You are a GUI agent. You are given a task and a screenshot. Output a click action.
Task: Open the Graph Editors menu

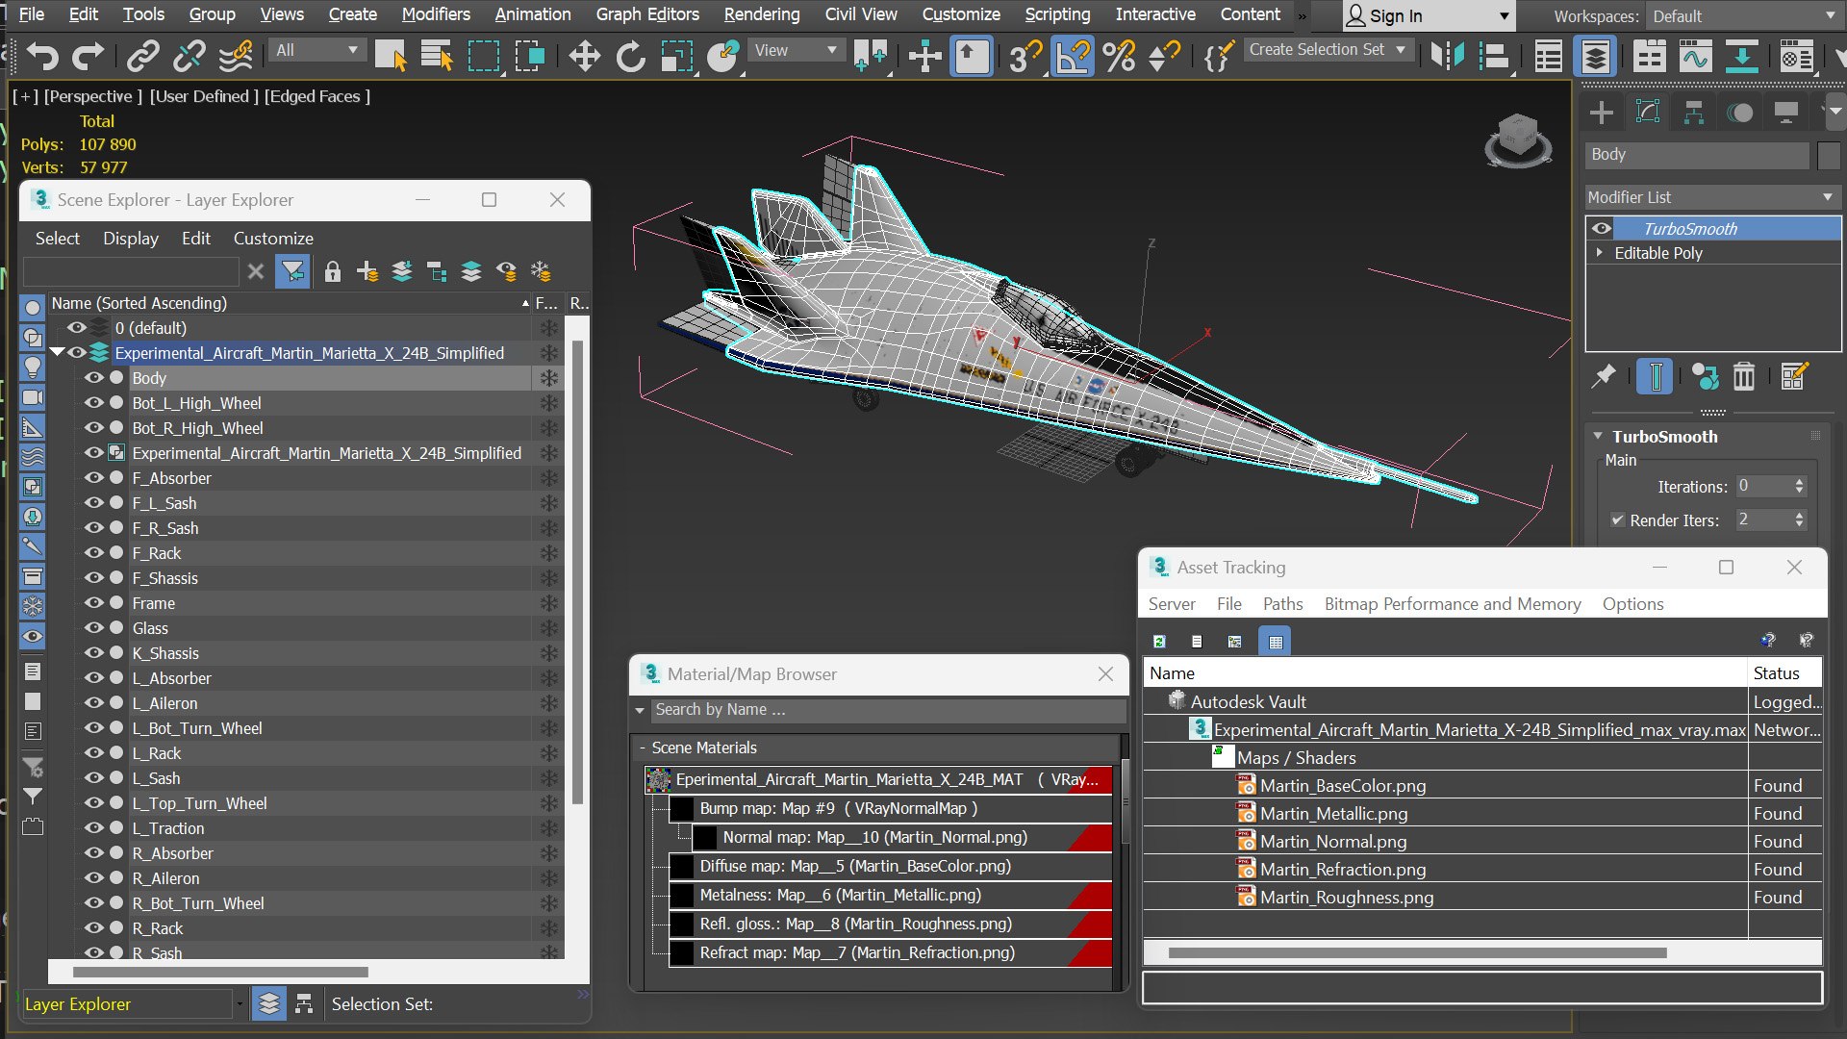[x=646, y=14]
